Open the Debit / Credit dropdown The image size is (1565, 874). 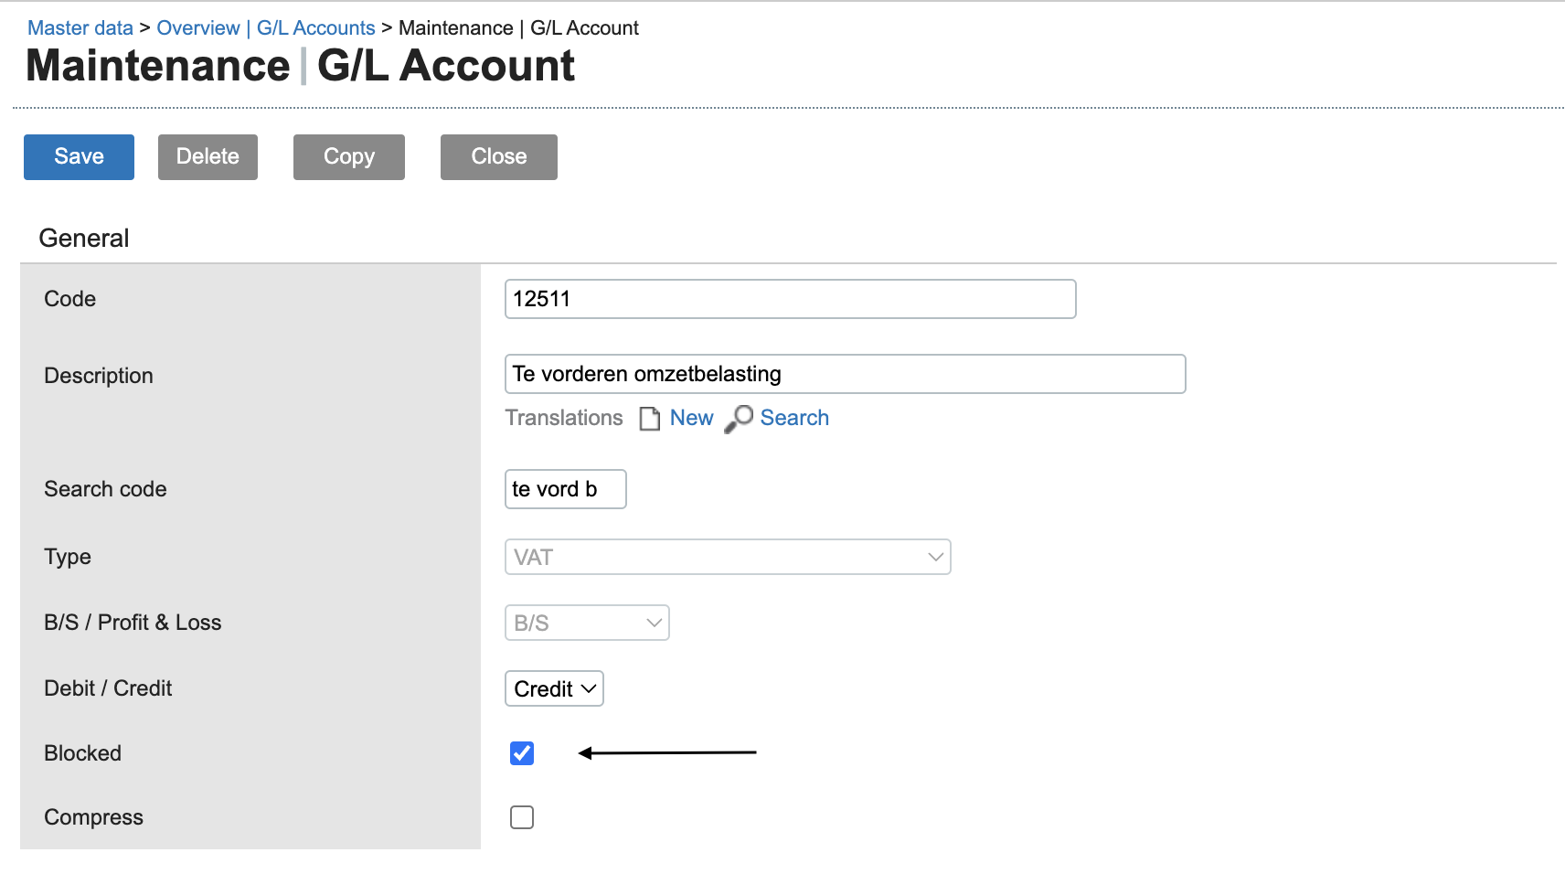pos(554,688)
